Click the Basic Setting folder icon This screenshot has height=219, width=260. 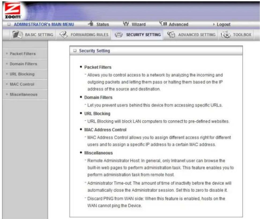click(x=18, y=35)
